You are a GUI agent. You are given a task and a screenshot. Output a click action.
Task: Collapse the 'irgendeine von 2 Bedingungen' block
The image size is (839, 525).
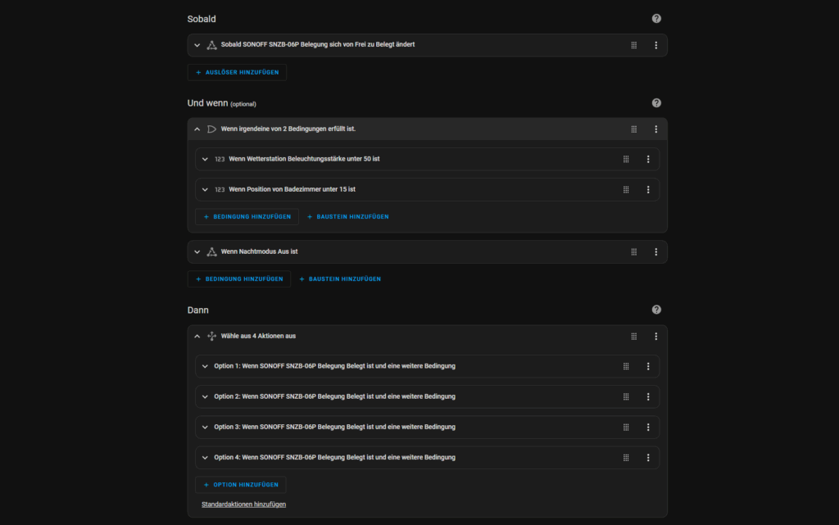[197, 129]
